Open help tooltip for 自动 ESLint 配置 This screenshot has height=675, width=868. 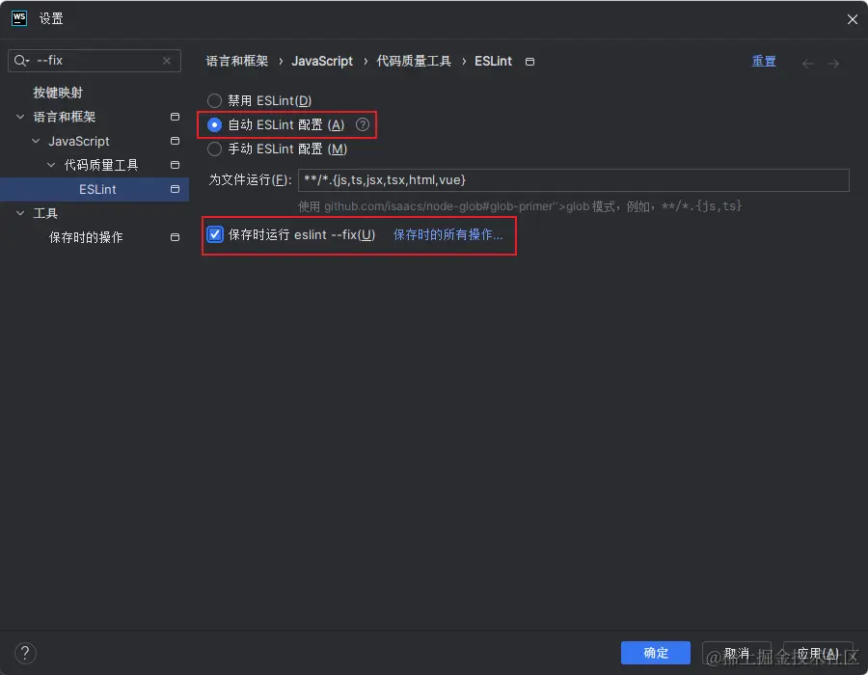tap(363, 124)
